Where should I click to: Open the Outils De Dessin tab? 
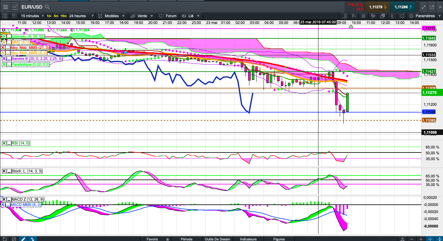[x=217, y=239]
